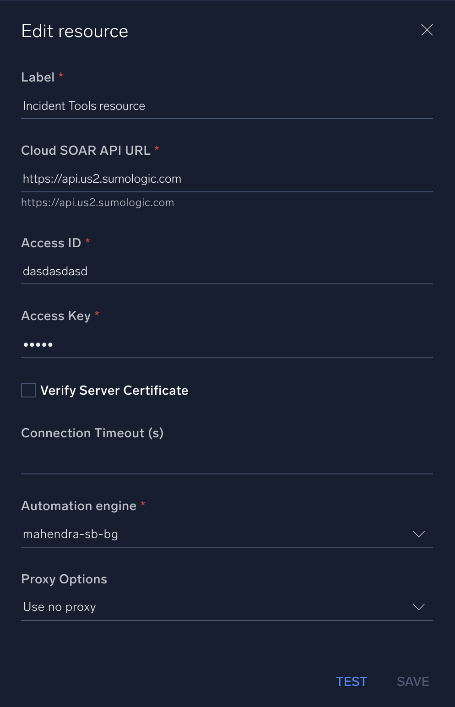Image resolution: width=455 pixels, height=707 pixels.
Task: Click the chevron beside Use no proxy
Action: (418, 607)
